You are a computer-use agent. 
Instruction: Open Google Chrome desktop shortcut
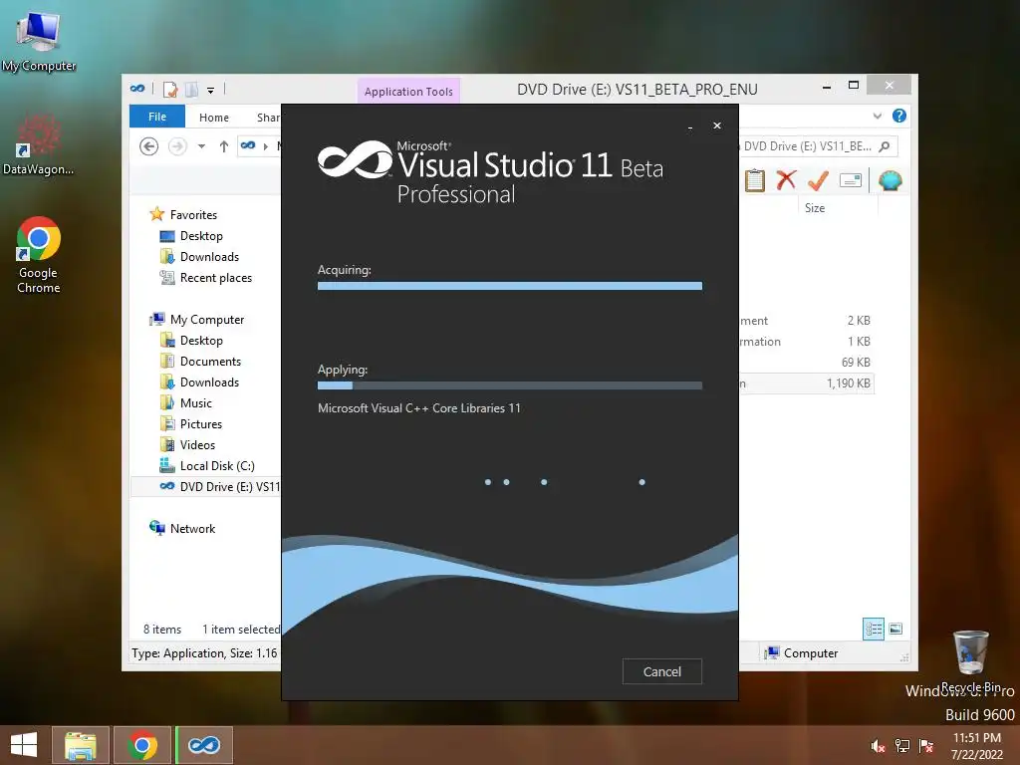[x=39, y=255]
